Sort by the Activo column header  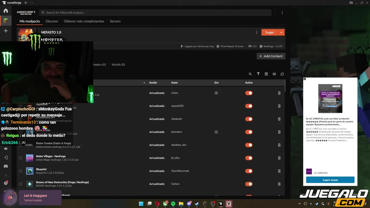click(249, 83)
